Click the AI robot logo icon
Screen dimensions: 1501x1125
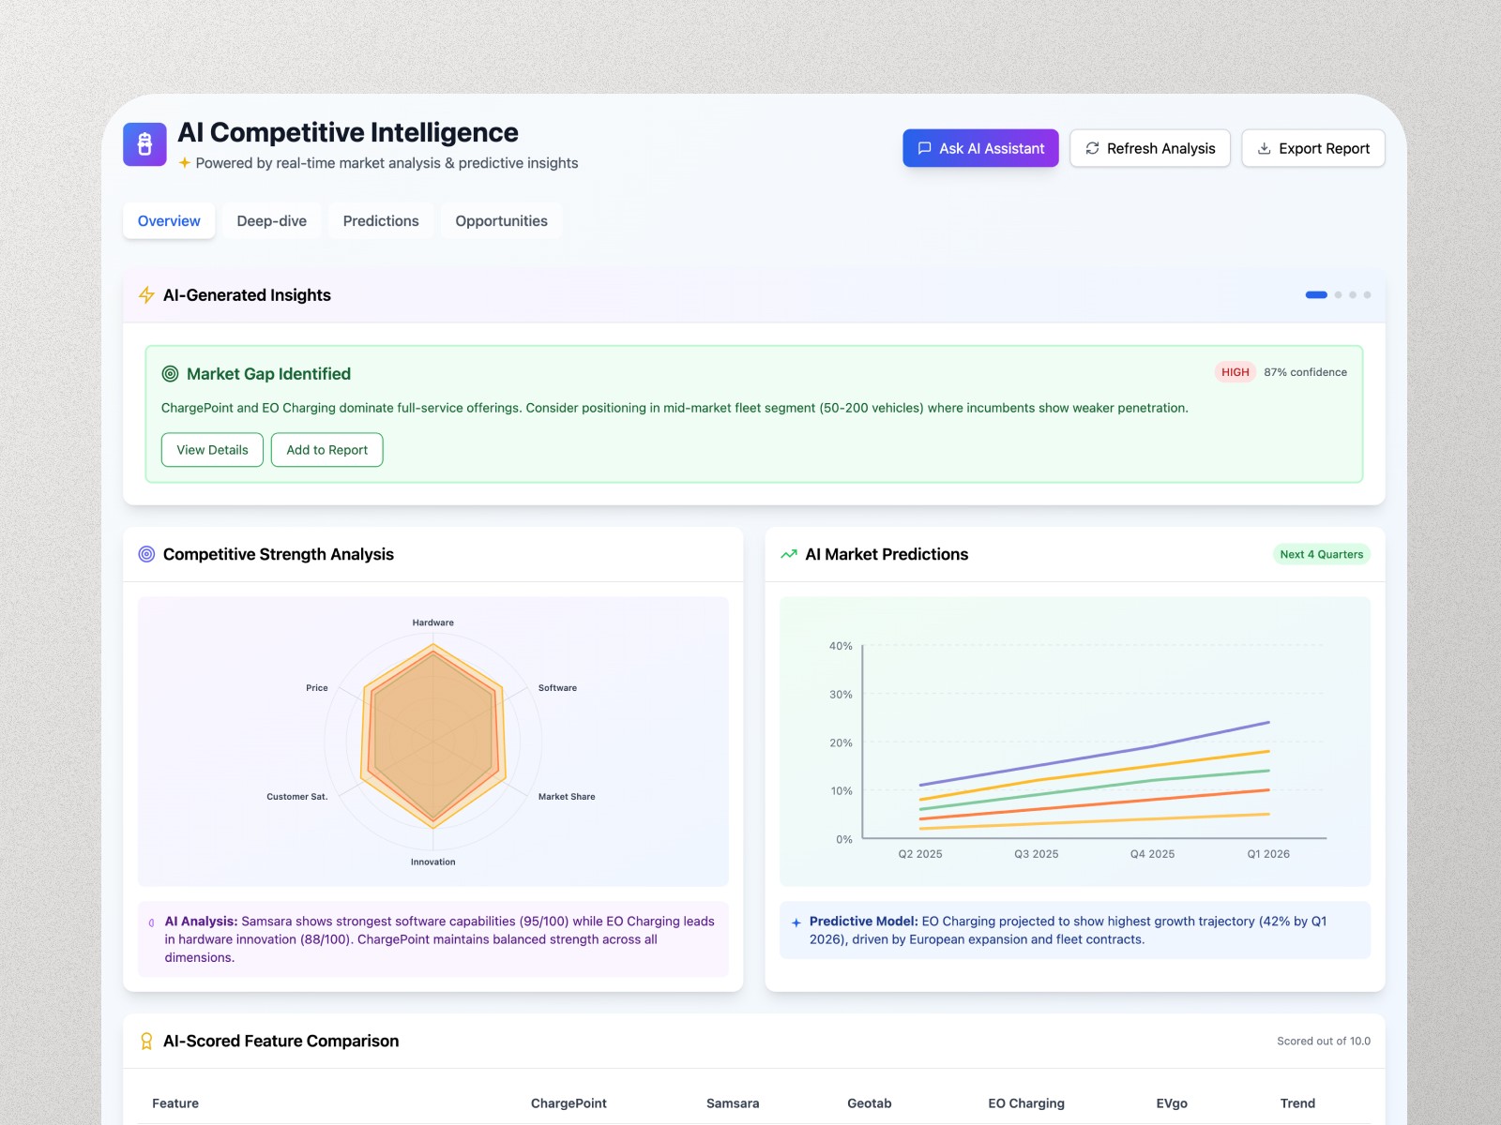tap(144, 144)
